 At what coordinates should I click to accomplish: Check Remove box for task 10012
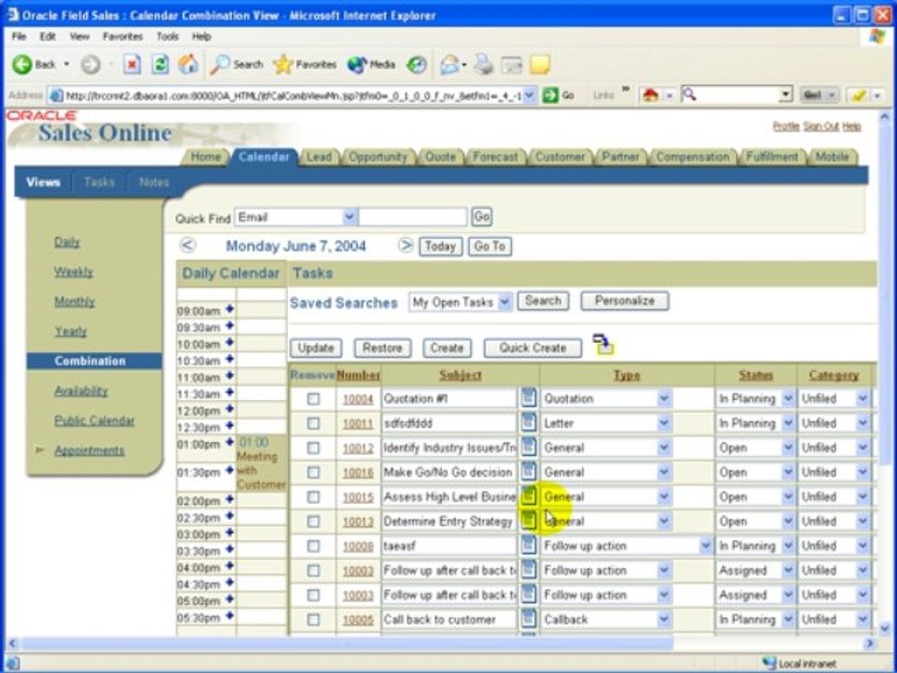click(313, 448)
